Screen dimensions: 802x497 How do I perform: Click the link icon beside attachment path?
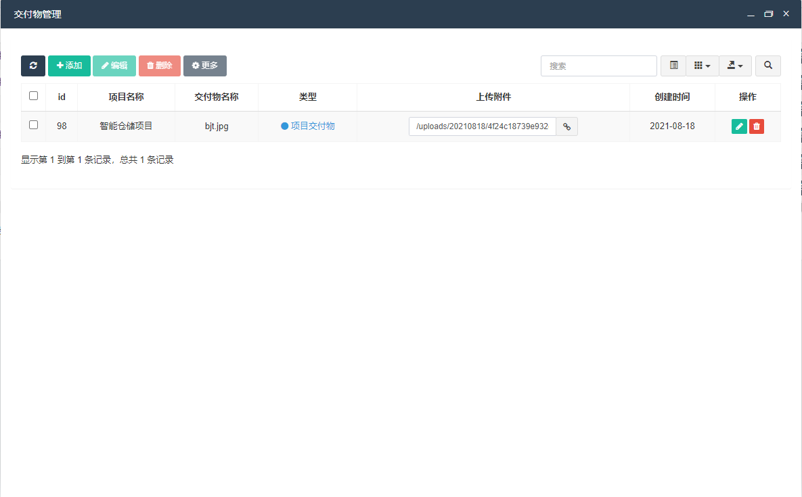566,126
